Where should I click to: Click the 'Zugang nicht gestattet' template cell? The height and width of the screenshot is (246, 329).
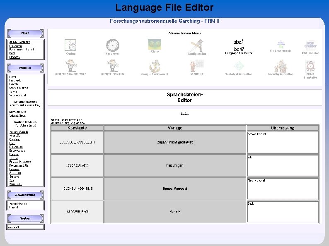pos(175,142)
